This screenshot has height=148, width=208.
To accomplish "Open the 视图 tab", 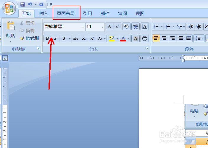I will 140,13.
